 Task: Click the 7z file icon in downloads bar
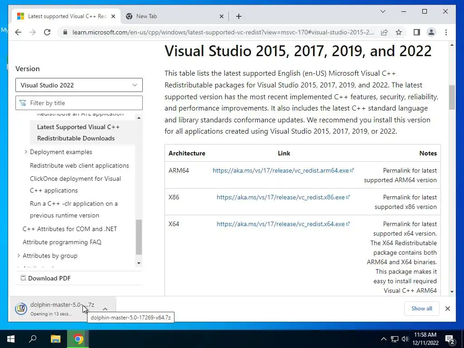click(x=21, y=309)
